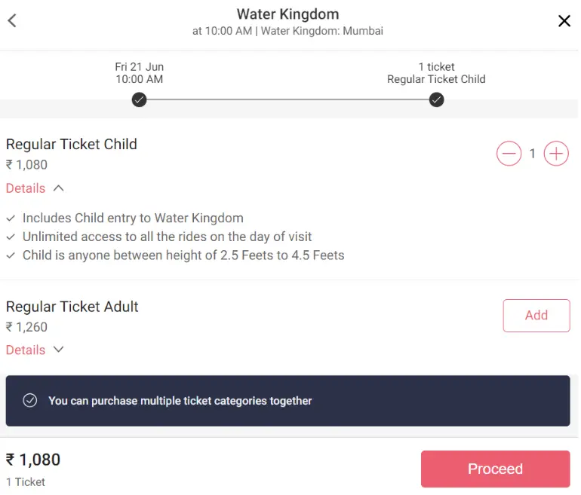Collapse Regular Ticket Child details chevron
Image resolution: width=581 pixels, height=495 pixels.
pos(59,188)
